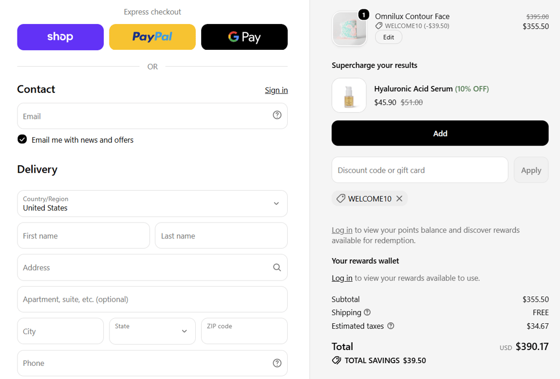Edit the Omnilux Contour Face item
The width and height of the screenshot is (560, 379).
(389, 37)
